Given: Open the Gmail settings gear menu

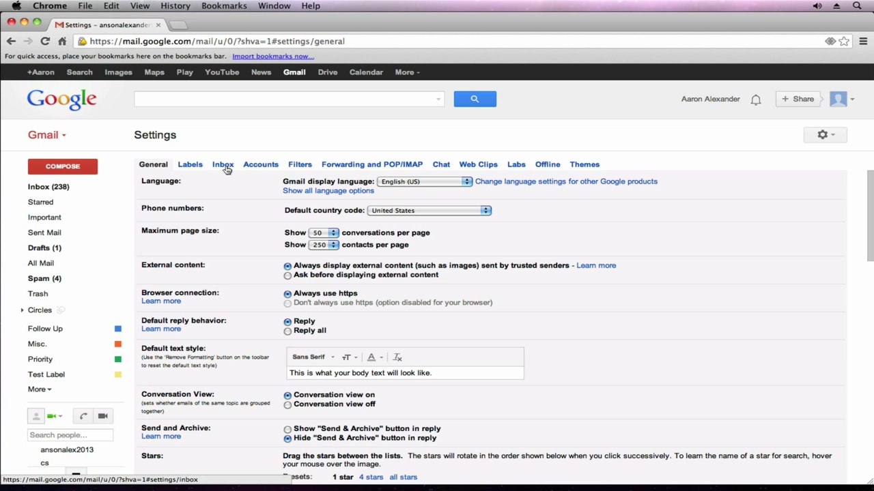Looking at the screenshot, I should (825, 135).
